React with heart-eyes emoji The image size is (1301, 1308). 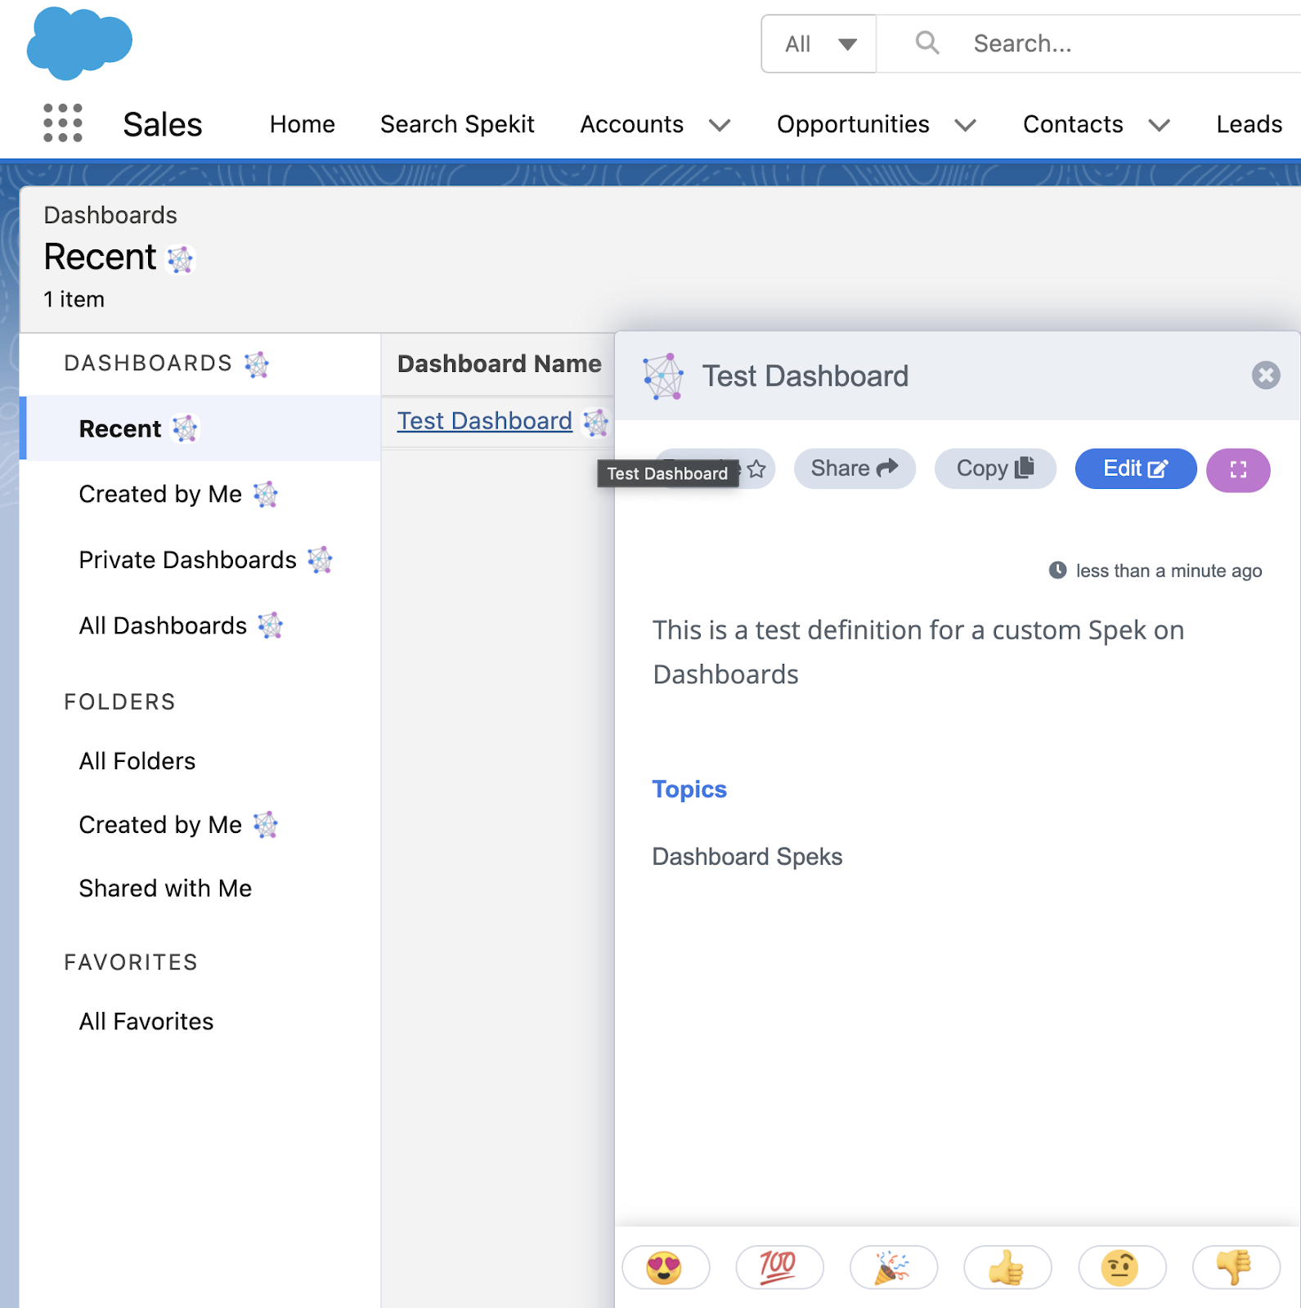pos(665,1267)
